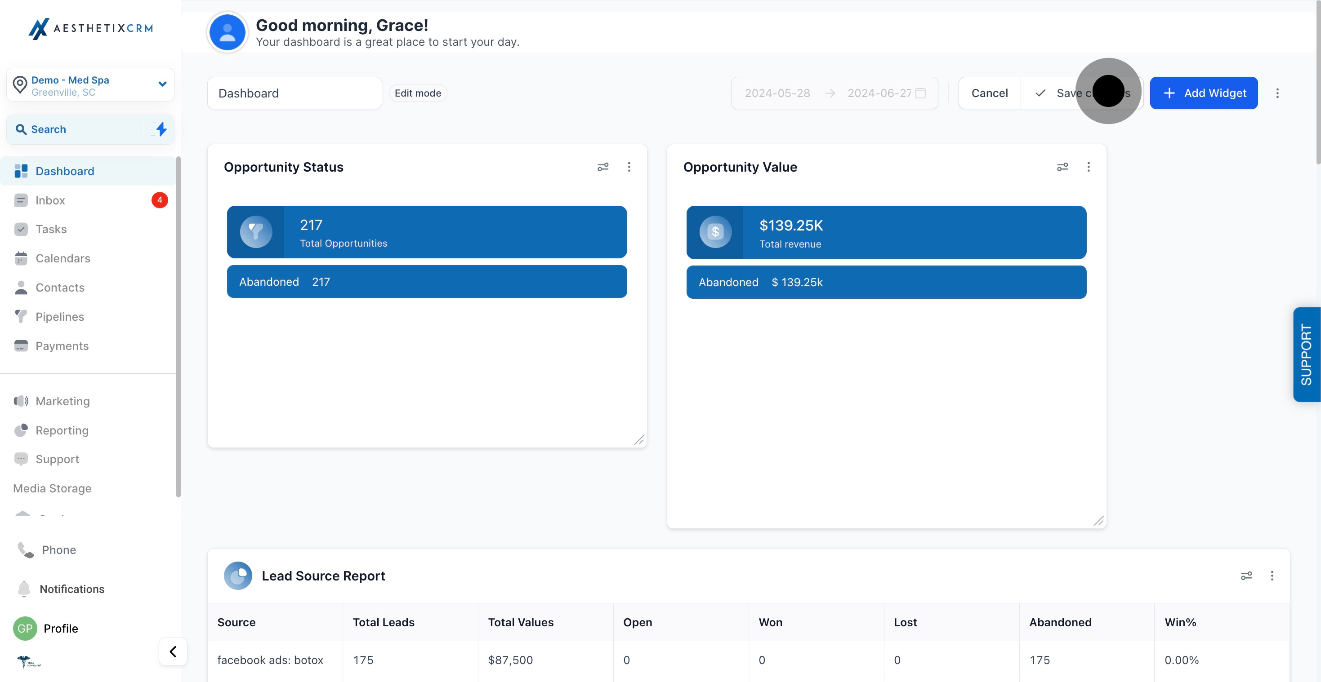Click the Cancel button
The height and width of the screenshot is (682, 1321).
click(x=990, y=93)
